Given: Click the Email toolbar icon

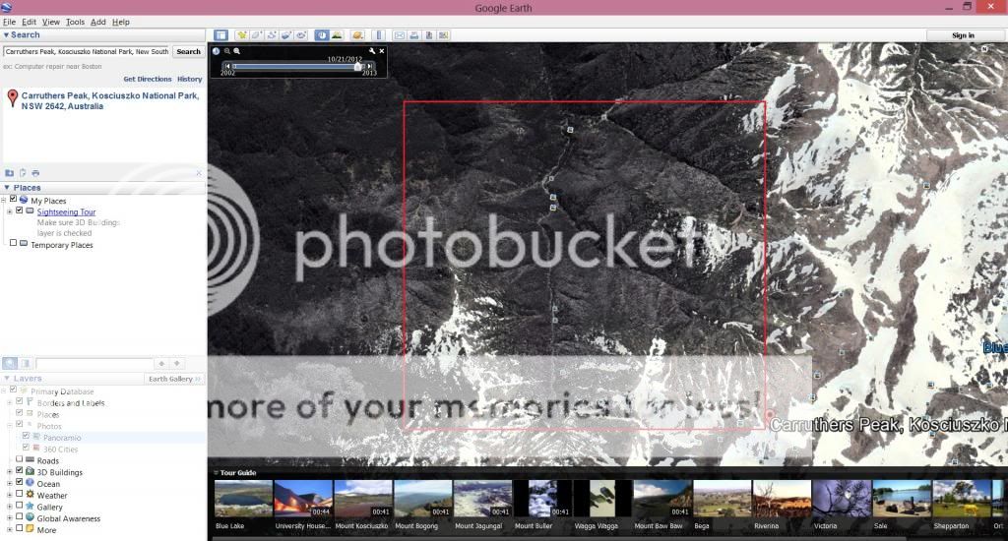Looking at the screenshot, I should pos(400,35).
